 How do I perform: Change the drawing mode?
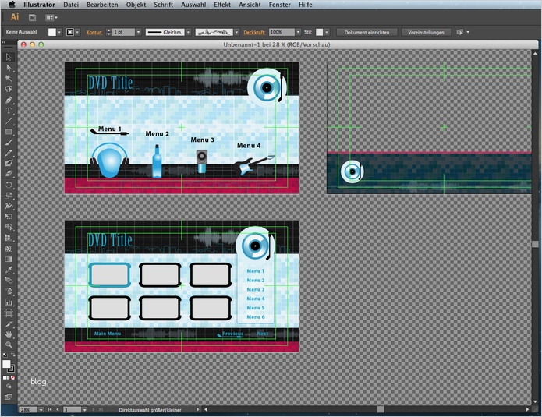point(9,387)
